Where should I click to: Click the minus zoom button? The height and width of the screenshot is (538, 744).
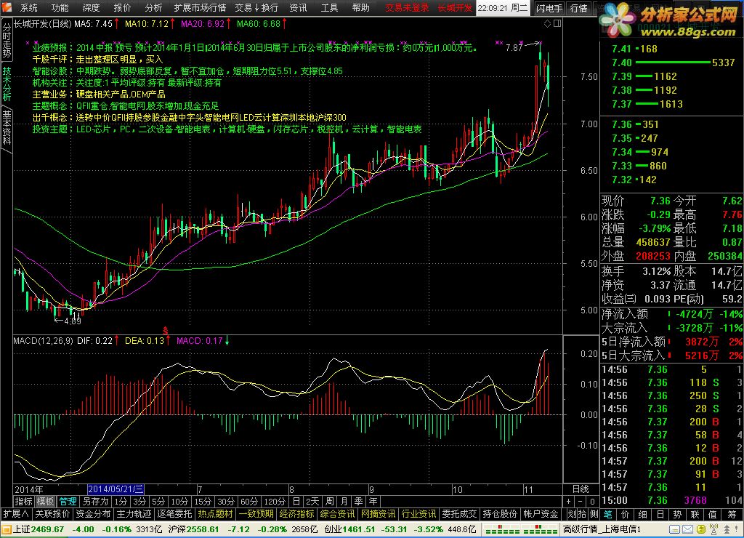[581, 502]
